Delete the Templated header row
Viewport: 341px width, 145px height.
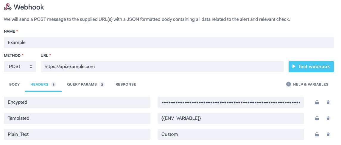pyautogui.click(x=328, y=118)
